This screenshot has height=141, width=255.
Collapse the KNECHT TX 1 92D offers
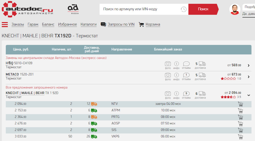pos(249,95)
